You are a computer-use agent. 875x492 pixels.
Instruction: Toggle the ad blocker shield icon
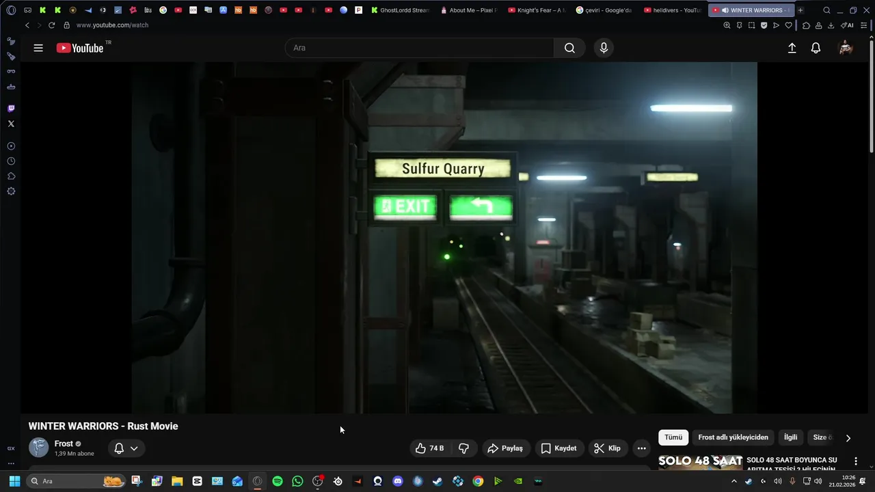764,25
